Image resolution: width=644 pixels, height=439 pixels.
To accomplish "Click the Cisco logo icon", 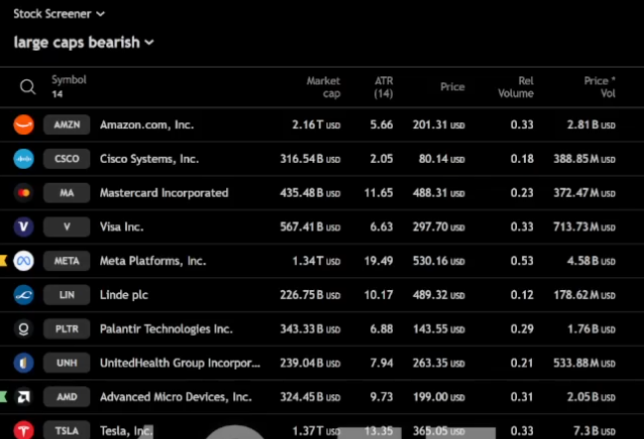I will click(24, 159).
